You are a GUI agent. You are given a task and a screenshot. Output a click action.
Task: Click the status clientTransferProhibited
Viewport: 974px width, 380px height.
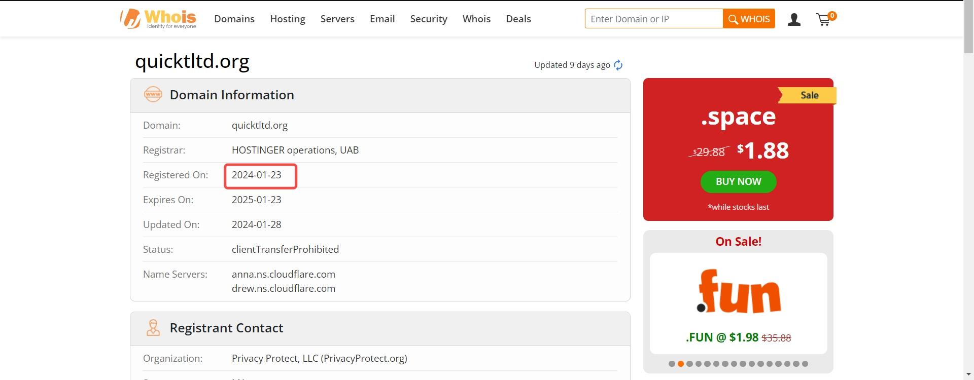click(x=285, y=249)
